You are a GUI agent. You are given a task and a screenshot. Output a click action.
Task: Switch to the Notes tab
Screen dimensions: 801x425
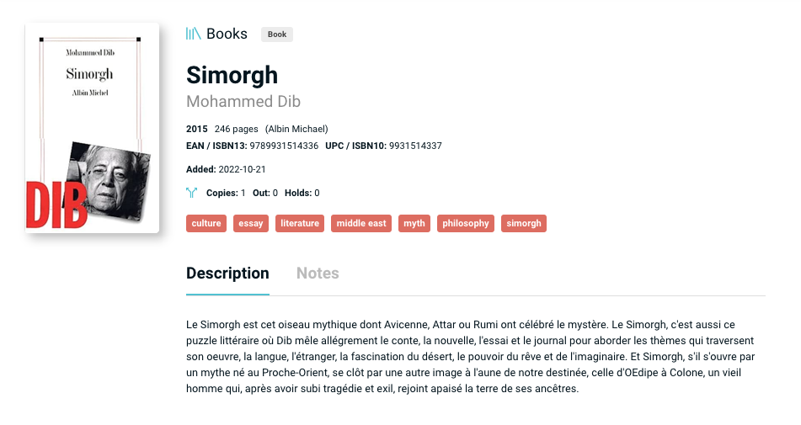point(318,274)
